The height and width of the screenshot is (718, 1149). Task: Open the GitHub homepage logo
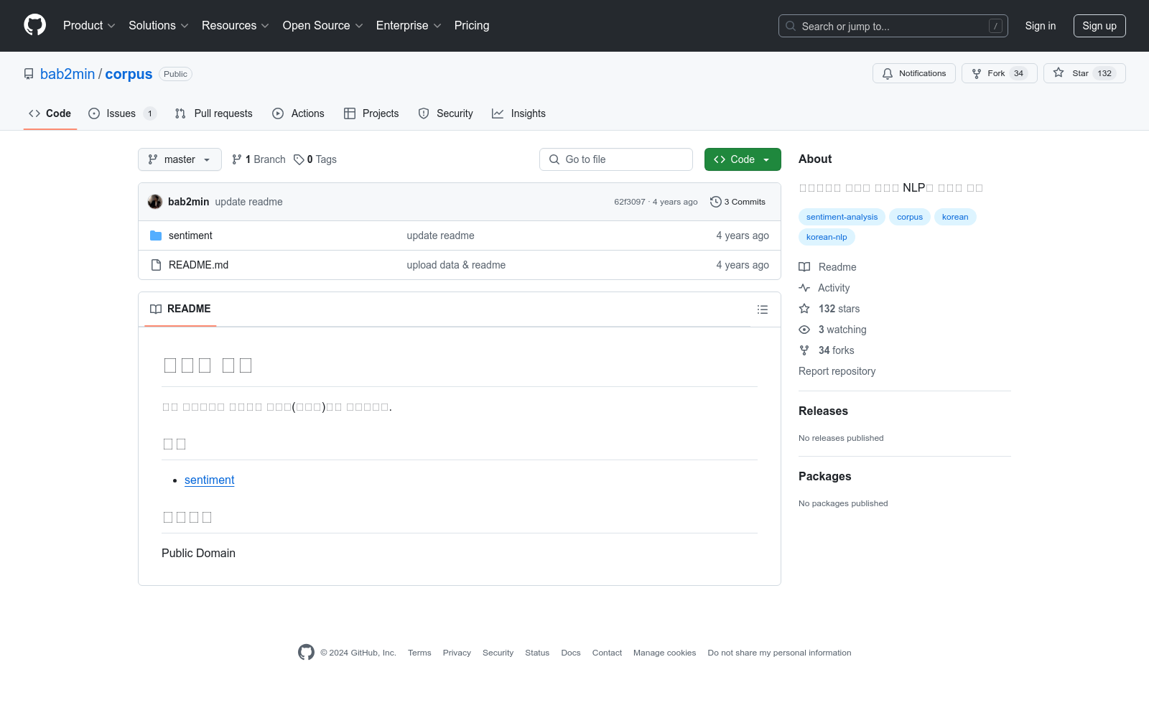(x=34, y=25)
